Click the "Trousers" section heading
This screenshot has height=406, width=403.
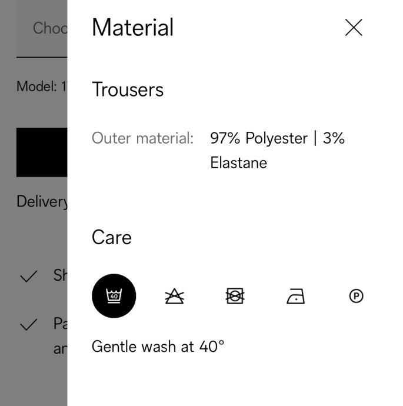click(128, 89)
